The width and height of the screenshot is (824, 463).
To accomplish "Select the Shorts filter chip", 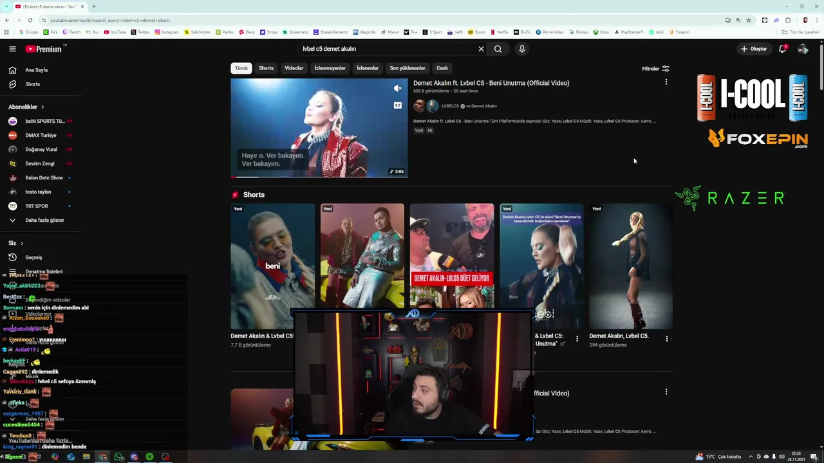I will (266, 68).
